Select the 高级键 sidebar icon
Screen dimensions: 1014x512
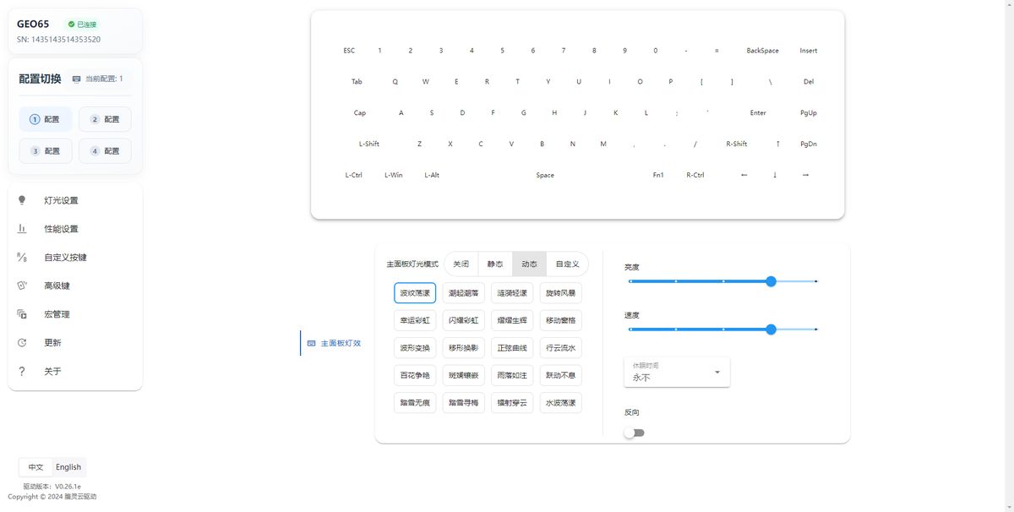(x=22, y=286)
